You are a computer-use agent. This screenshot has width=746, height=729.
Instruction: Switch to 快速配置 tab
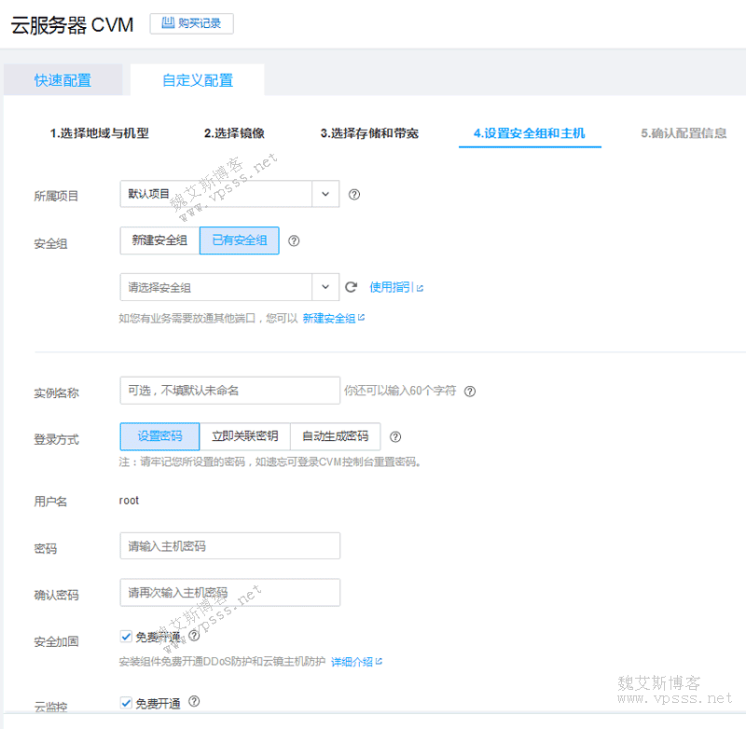[x=62, y=80]
